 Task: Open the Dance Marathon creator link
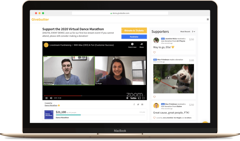click(51, 105)
